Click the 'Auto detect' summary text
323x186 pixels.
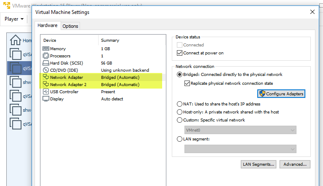pos(112,99)
